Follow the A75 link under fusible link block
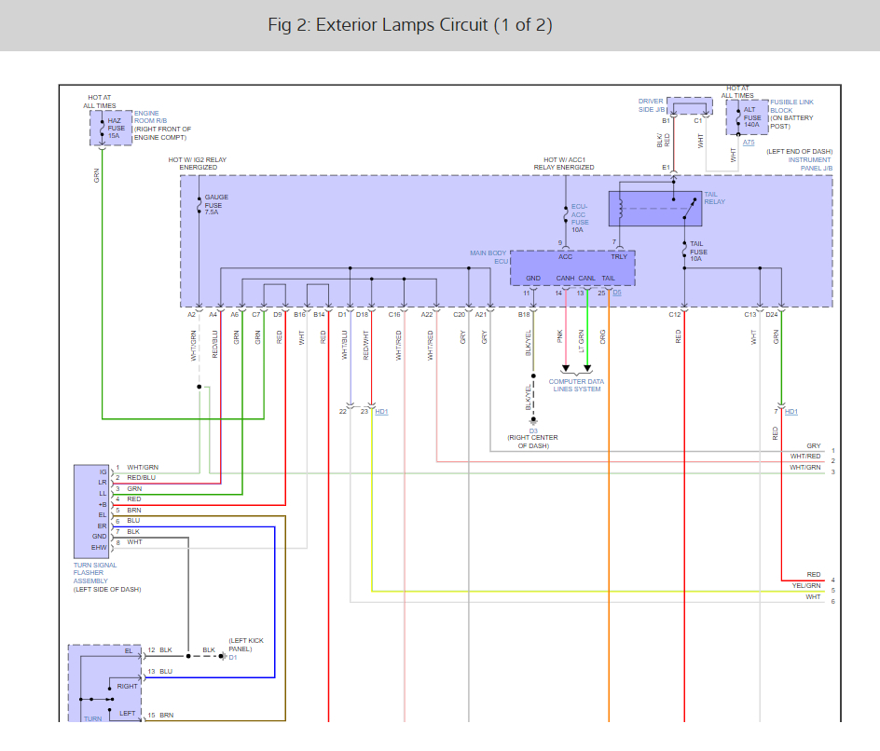880x751 pixels. (749, 143)
